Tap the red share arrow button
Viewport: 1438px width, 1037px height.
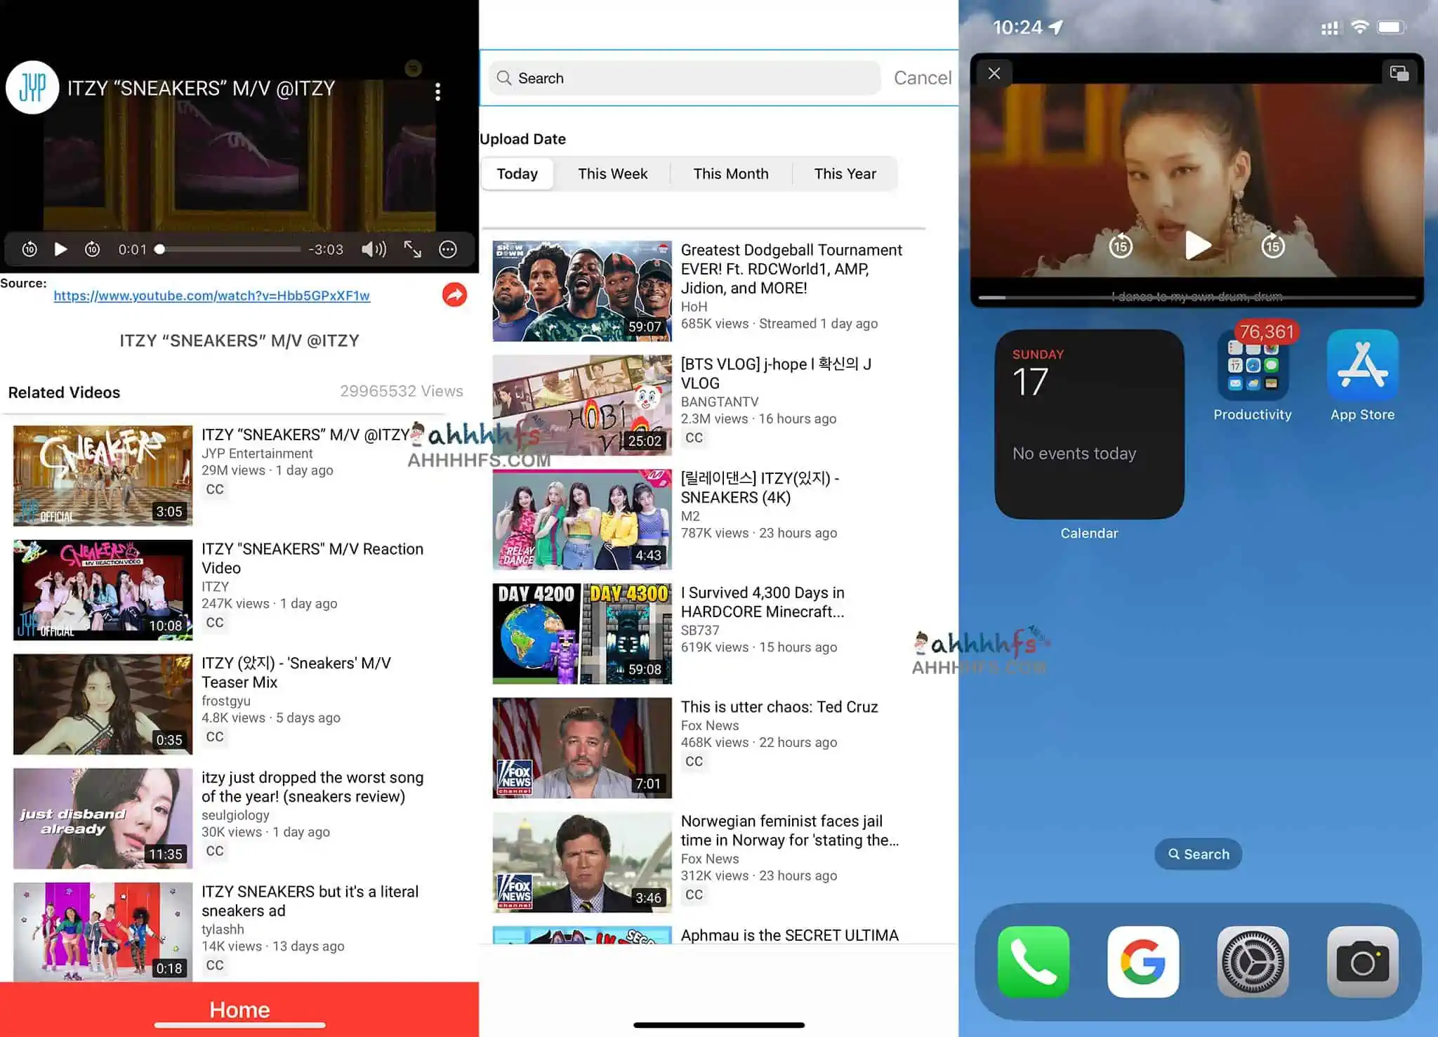(x=454, y=295)
